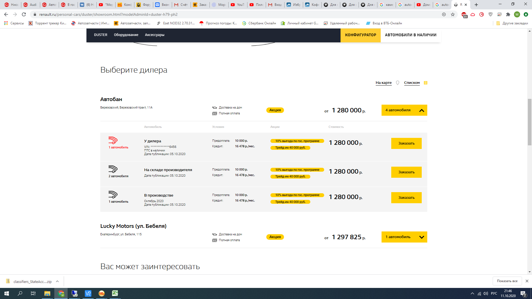Viewport: 532px width, 299px height.
Task: Click the shield extension icon
Action: [490, 14]
